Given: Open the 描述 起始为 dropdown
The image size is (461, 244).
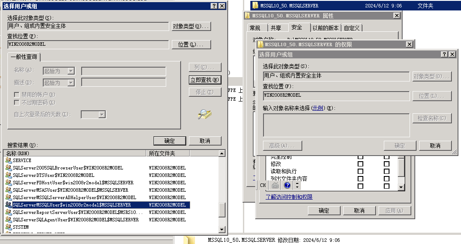Looking at the screenshot, I should tap(71, 83).
